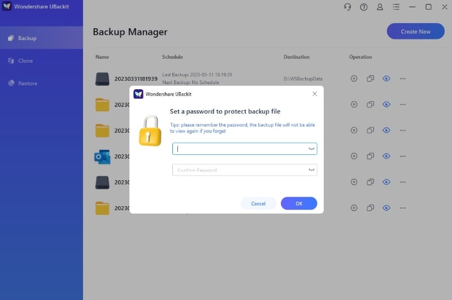The width and height of the screenshot is (452, 300).
Task: Click the Name column header
Action: pos(102,56)
